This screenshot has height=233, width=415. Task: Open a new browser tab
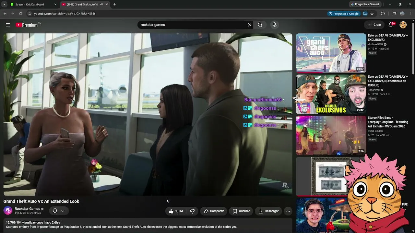(114, 5)
